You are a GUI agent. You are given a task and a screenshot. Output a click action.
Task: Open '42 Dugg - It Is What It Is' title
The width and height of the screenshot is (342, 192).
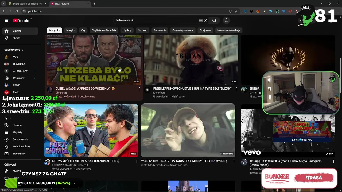coord(286,163)
